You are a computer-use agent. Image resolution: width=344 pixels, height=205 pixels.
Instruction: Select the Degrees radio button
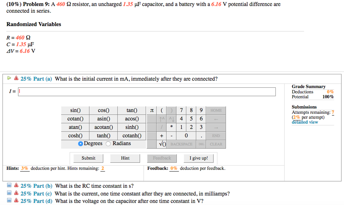(x=81, y=144)
